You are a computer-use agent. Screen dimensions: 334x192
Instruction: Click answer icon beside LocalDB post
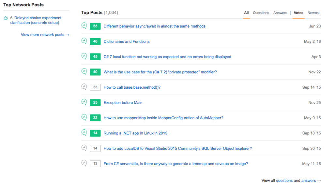point(84,148)
